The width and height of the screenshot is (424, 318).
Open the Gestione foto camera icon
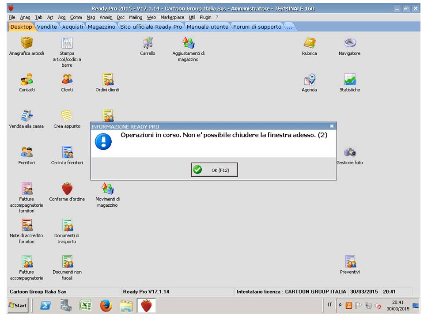350,152
